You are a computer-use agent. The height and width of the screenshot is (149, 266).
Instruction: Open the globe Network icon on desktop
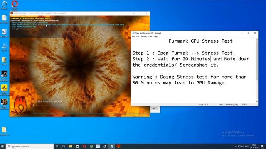(4, 5)
